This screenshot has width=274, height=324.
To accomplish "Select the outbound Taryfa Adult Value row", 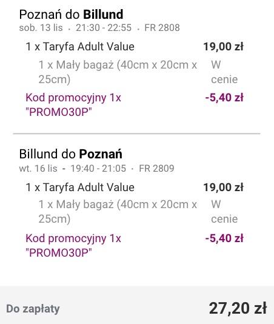I will pos(135,47).
